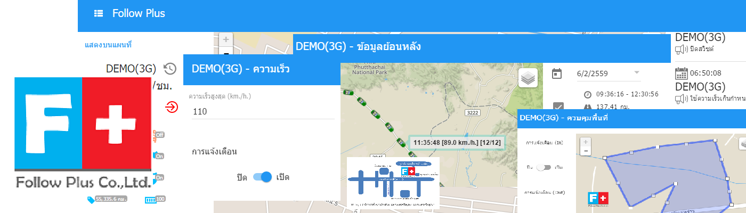
Task: Zoom in on the main background map
Action: pos(226,39)
